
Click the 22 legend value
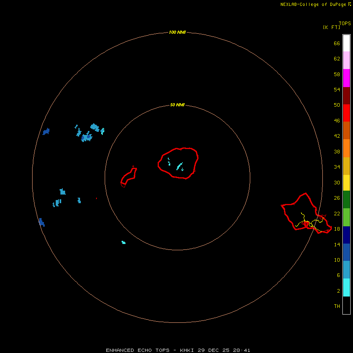pos(337,213)
